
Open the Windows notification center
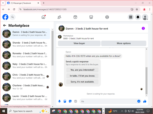(148, 111)
